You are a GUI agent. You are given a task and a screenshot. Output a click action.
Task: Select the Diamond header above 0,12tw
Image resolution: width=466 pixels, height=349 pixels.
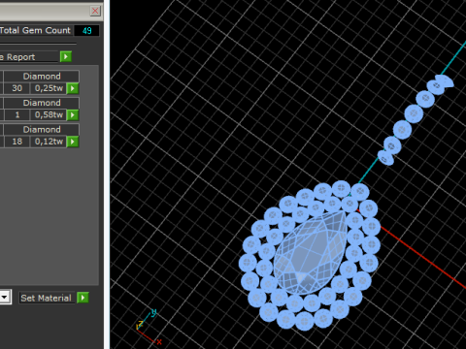pyautogui.click(x=42, y=130)
